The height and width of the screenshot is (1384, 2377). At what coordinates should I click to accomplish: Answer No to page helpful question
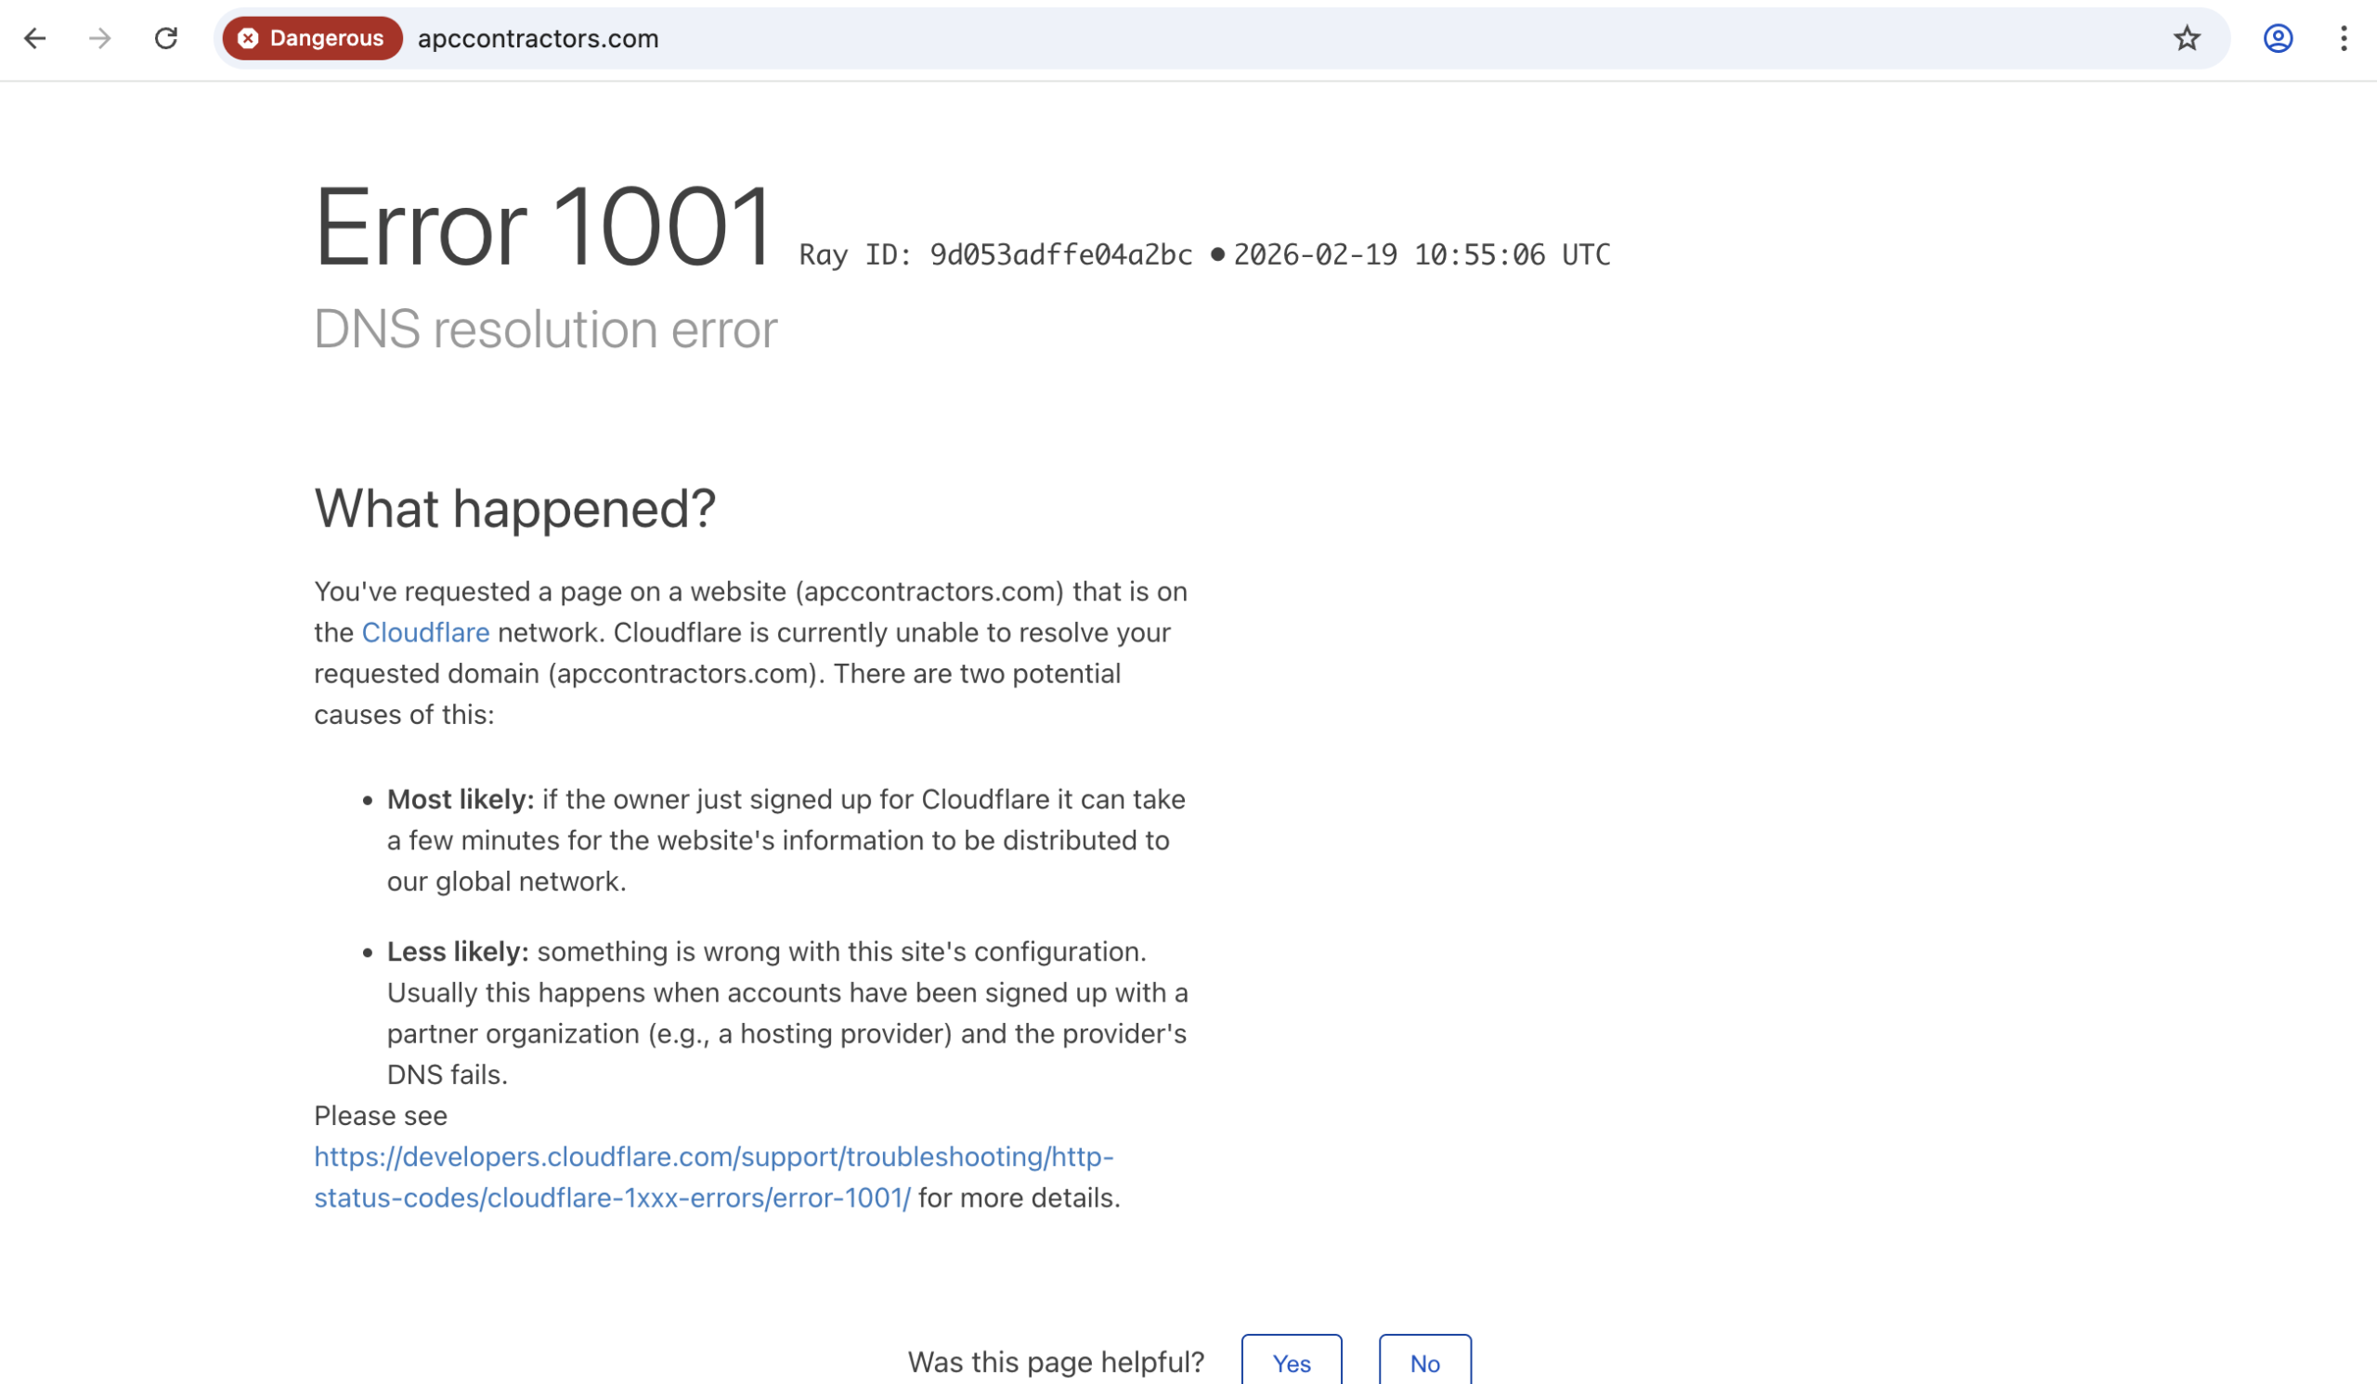[1424, 1364]
